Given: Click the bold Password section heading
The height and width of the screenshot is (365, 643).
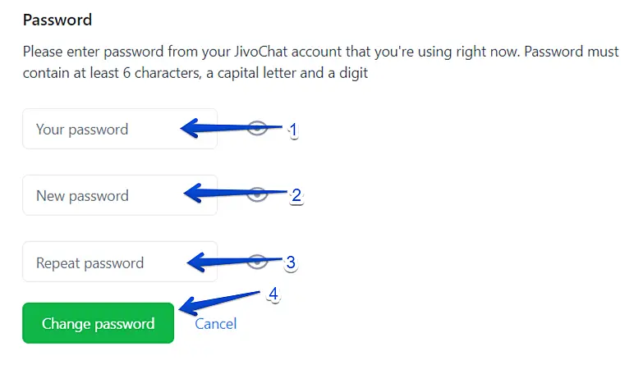Looking at the screenshot, I should tap(57, 20).
